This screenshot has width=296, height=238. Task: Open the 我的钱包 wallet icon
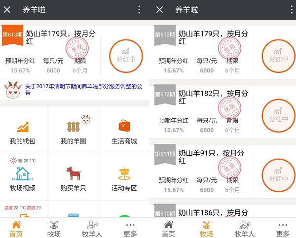[23, 127]
